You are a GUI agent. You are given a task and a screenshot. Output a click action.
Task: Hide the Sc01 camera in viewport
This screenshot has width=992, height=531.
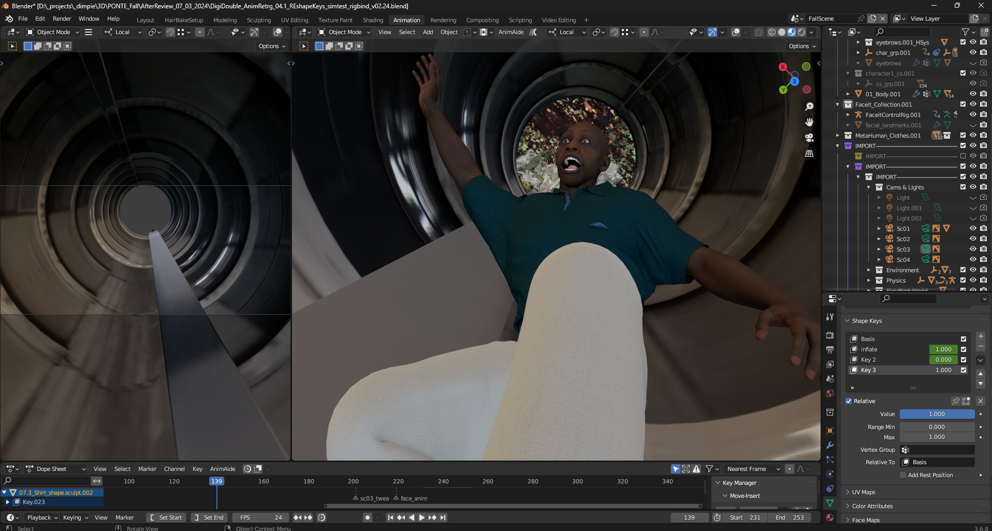[x=973, y=228]
